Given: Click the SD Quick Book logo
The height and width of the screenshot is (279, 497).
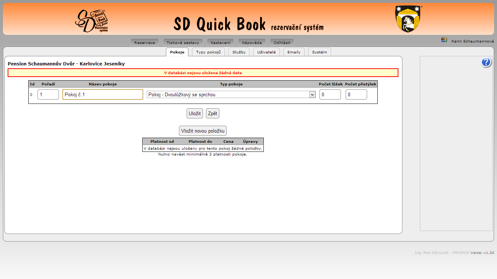Looking at the screenshot, I should coord(92,21).
